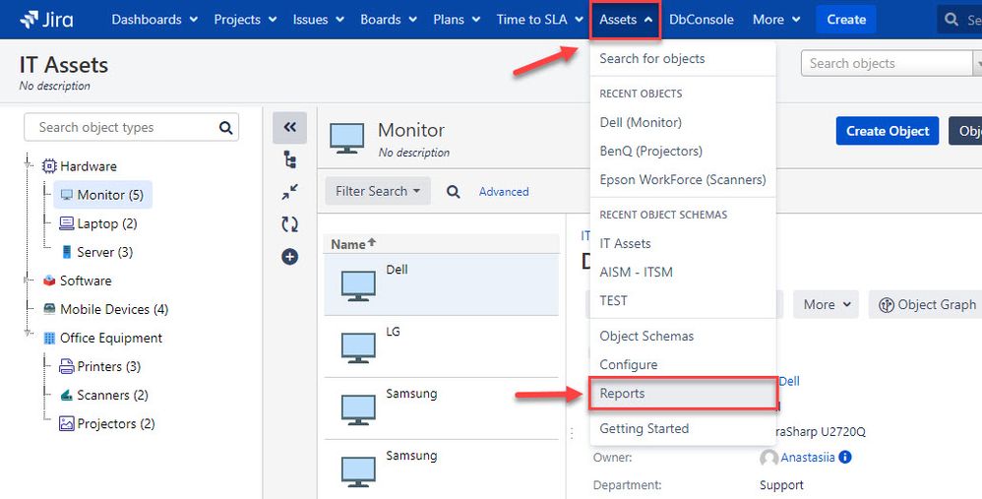Screen dimensions: 982x499
Task: Click the Hardware chip icon in tree
Action: 49,166
